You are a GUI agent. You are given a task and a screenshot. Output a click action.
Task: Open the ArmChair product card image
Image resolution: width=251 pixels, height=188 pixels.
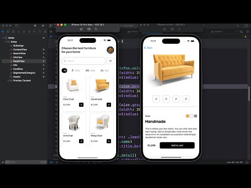pos(74,123)
